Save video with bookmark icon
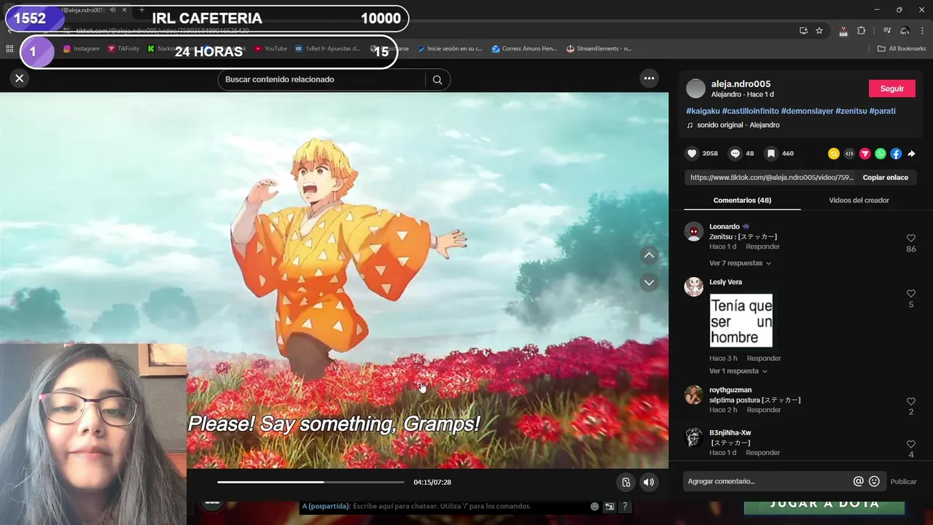This screenshot has width=933, height=525. point(771,153)
